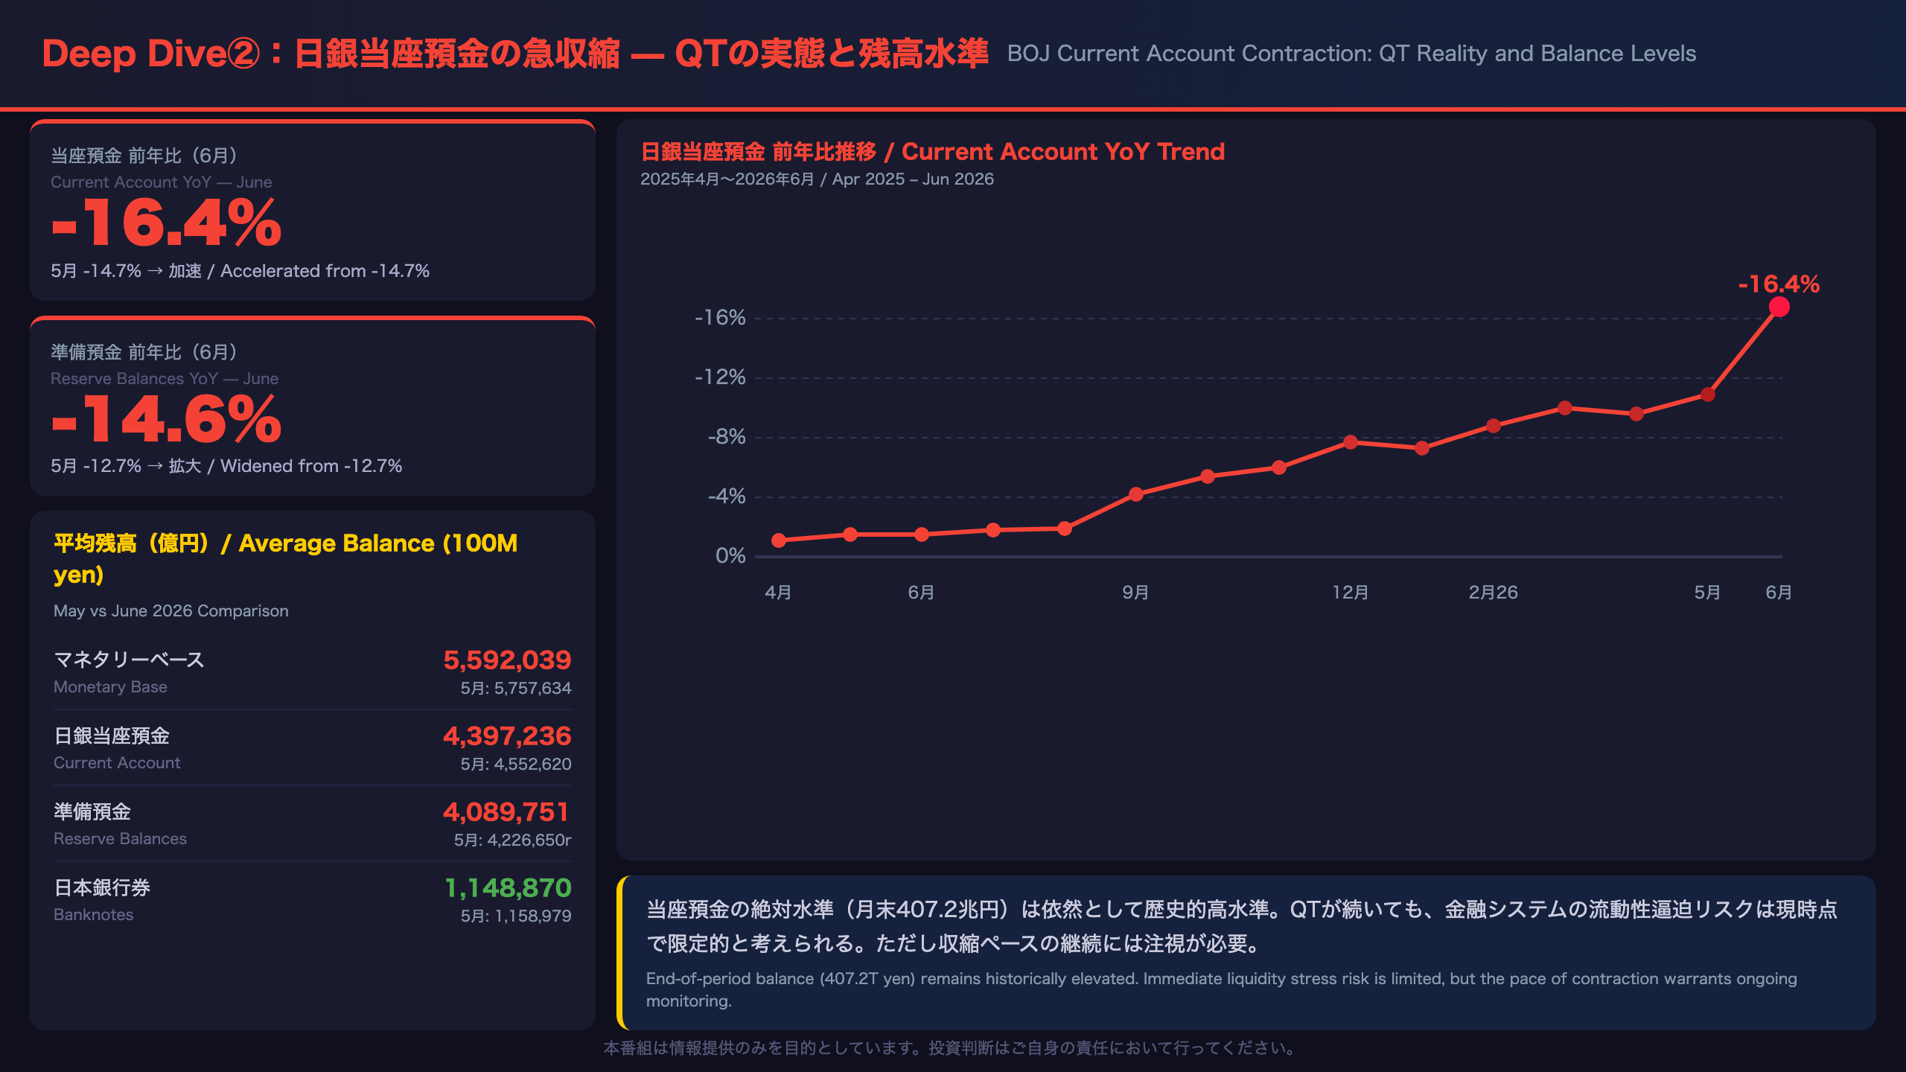
Task: Select the value 4,089,751
Action: coord(506,812)
